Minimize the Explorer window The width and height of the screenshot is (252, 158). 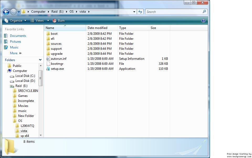tap(187, 2)
